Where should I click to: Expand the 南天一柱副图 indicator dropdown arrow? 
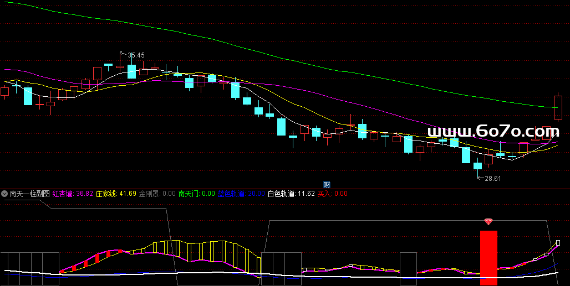pyautogui.click(x=5, y=194)
